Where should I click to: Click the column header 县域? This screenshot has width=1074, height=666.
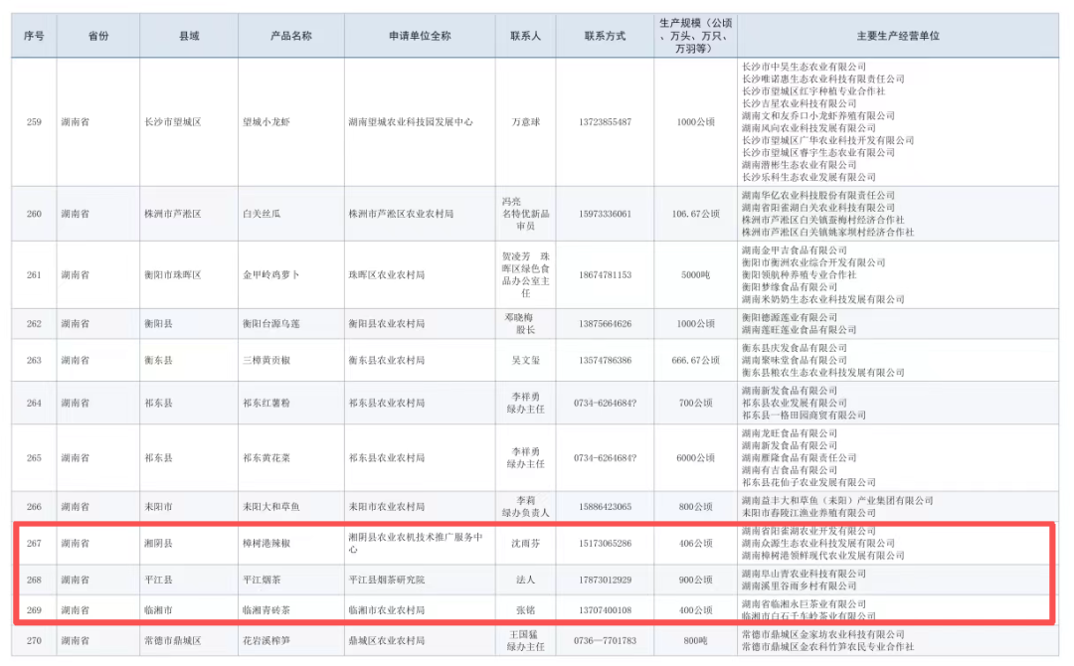pyautogui.click(x=189, y=36)
